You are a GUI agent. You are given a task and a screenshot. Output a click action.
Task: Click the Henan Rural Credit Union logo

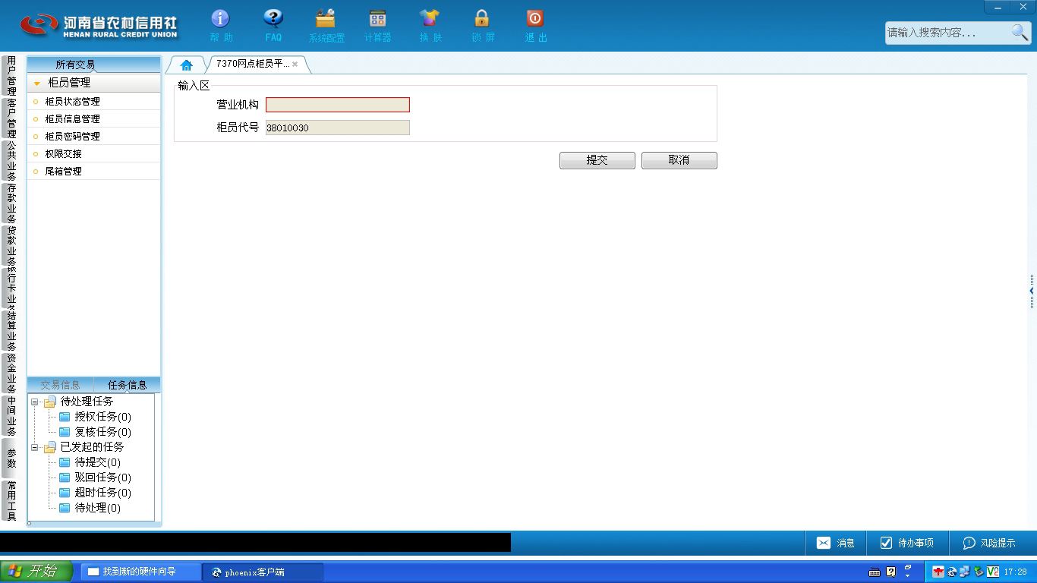pyautogui.click(x=99, y=24)
